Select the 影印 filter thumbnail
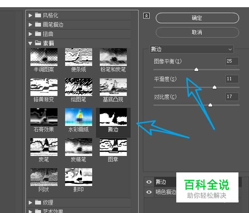This screenshot has height=213, width=249. pos(79,177)
